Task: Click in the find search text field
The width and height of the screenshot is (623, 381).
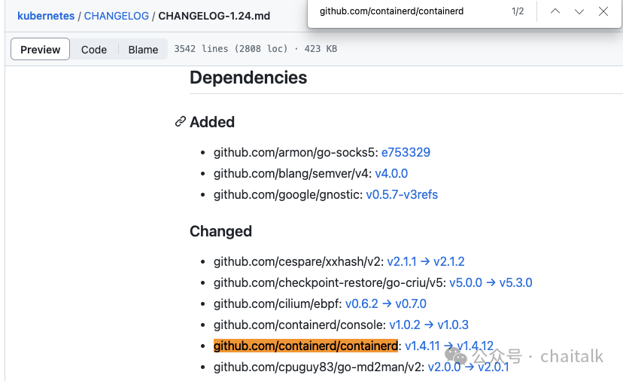Action: tap(406, 11)
